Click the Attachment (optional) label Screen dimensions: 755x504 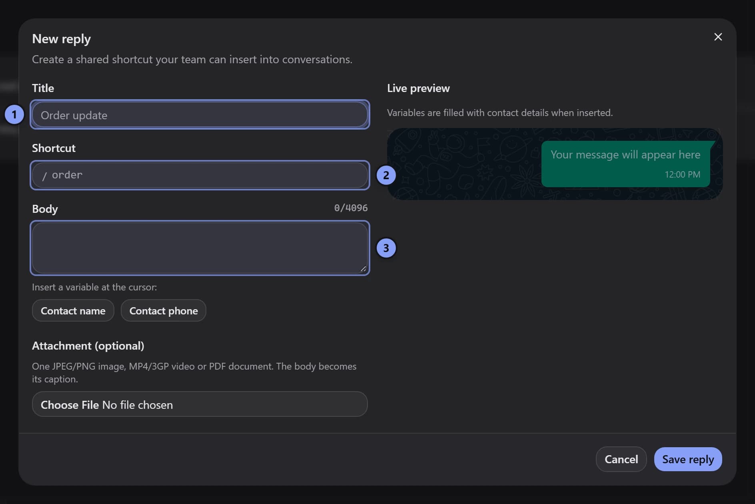(x=88, y=346)
